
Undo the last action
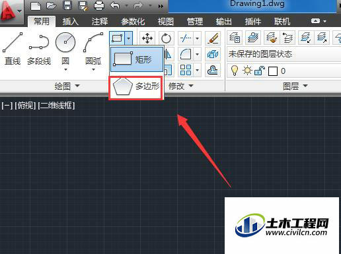[115, 5]
